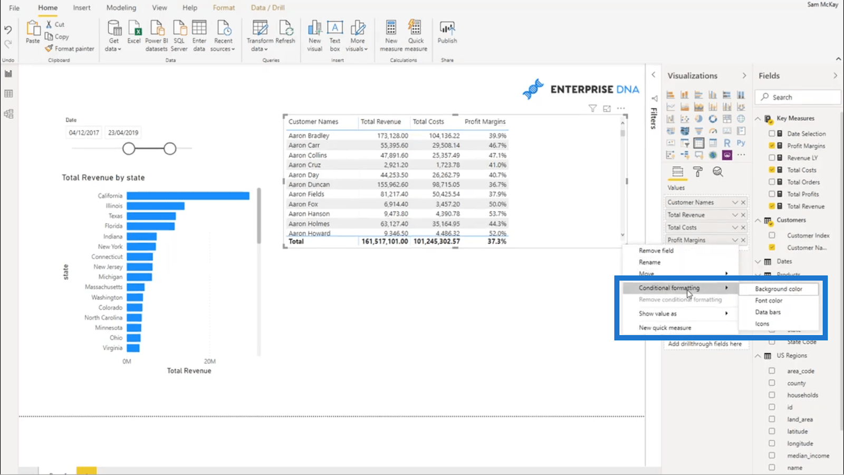The image size is (844, 475).
Task: Choose the line chart visual
Action: 670,107
